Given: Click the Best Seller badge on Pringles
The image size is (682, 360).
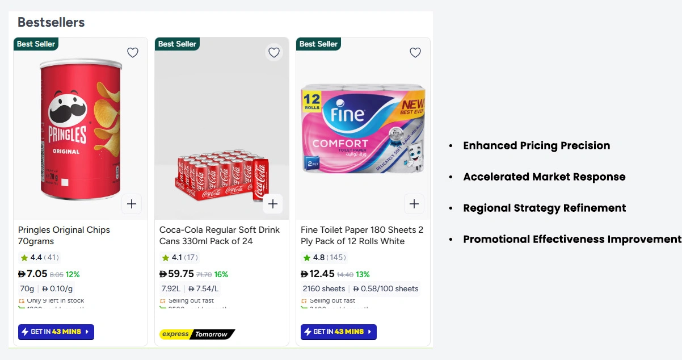Looking at the screenshot, I should click(x=36, y=44).
